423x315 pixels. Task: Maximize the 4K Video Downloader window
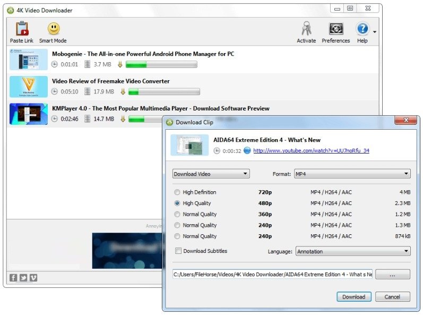[350, 8]
